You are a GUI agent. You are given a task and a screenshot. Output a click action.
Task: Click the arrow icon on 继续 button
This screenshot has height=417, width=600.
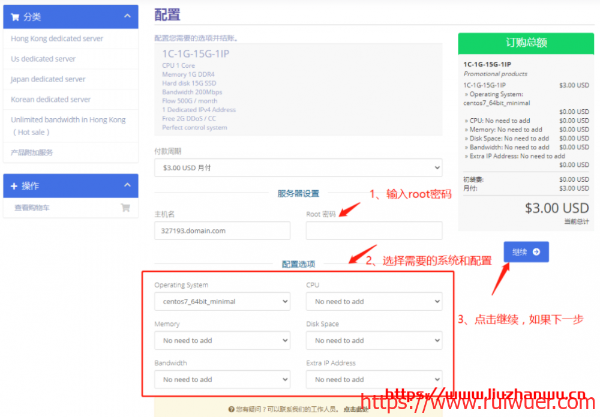pyautogui.click(x=536, y=252)
